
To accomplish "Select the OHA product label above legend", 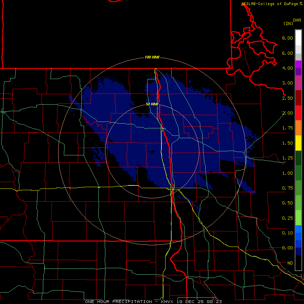I will [297, 20].
